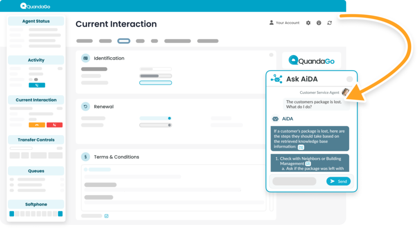Select the blue-outlined active tab pill

click(124, 41)
